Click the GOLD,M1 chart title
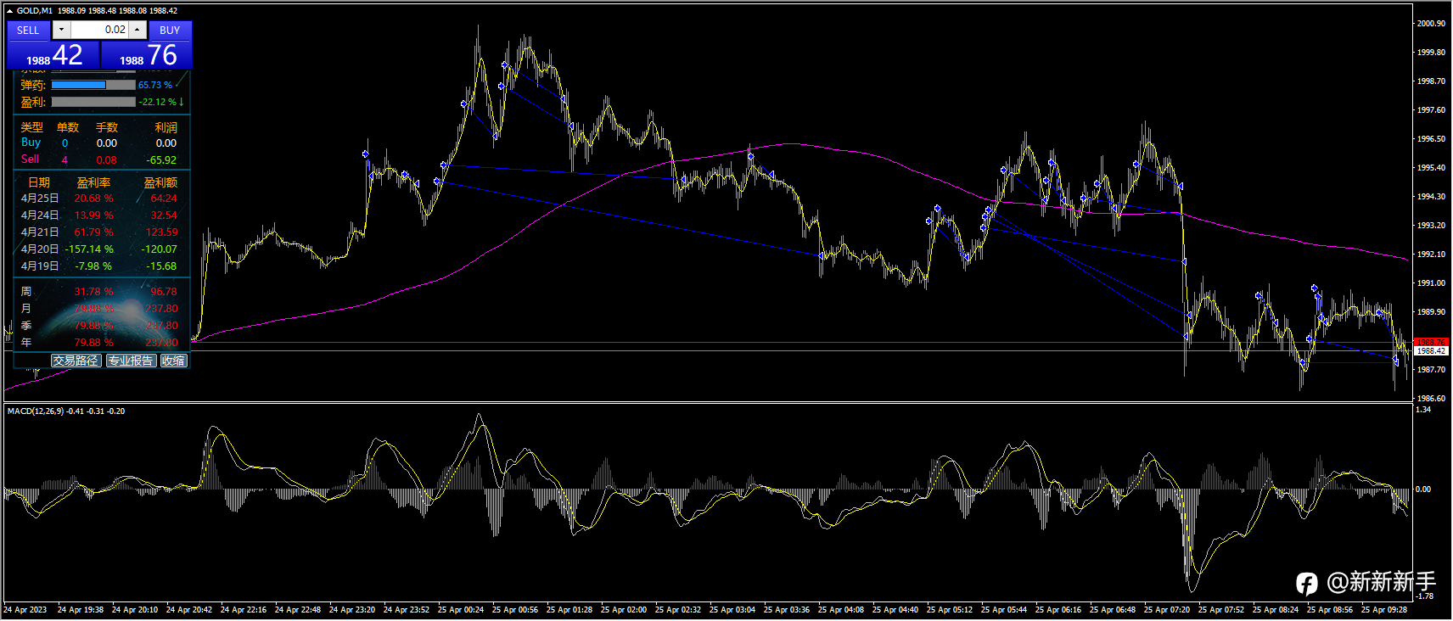 [x=34, y=11]
